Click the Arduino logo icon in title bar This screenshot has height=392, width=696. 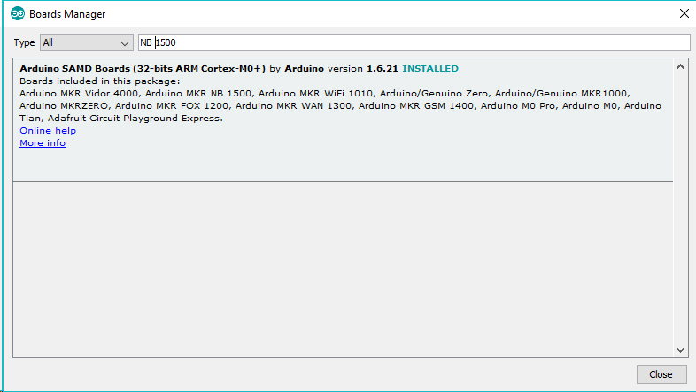[x=18, y=14]
